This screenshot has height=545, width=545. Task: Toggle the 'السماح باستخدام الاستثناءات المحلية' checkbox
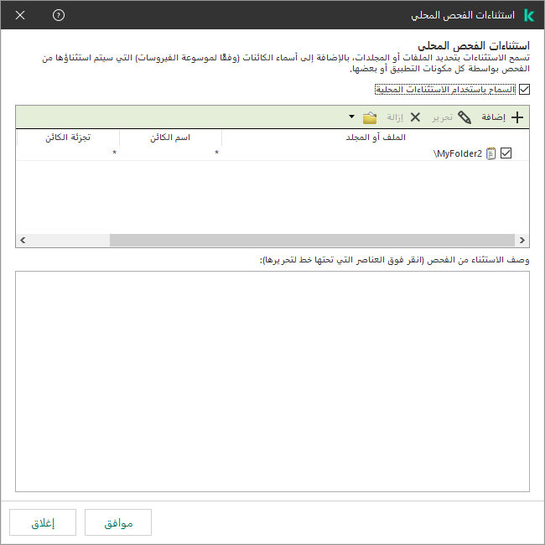[524, 90]
